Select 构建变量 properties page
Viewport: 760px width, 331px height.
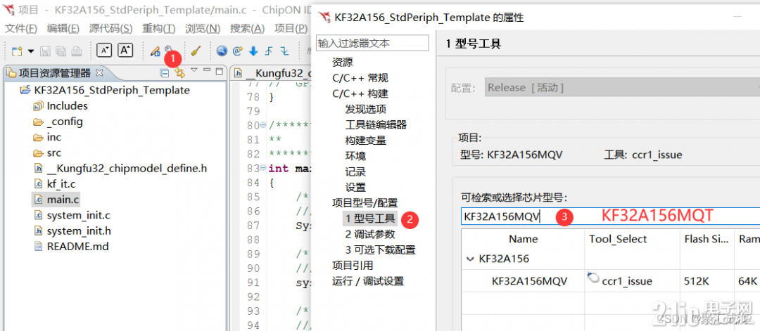365,141
